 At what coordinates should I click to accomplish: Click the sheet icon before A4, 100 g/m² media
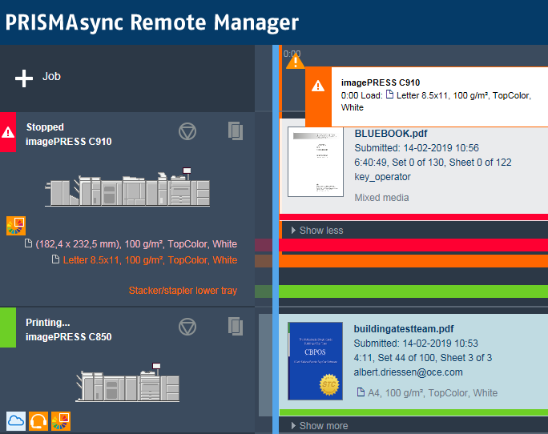[x=361, y=392]
